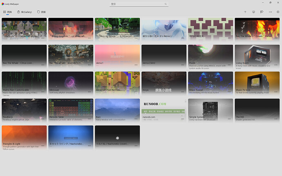Open the top toolbar three-dots overflow menu

pyautogui.click(x=270, y=12)
